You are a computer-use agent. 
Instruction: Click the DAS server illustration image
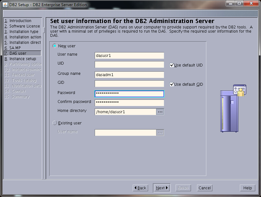(233, 108)
